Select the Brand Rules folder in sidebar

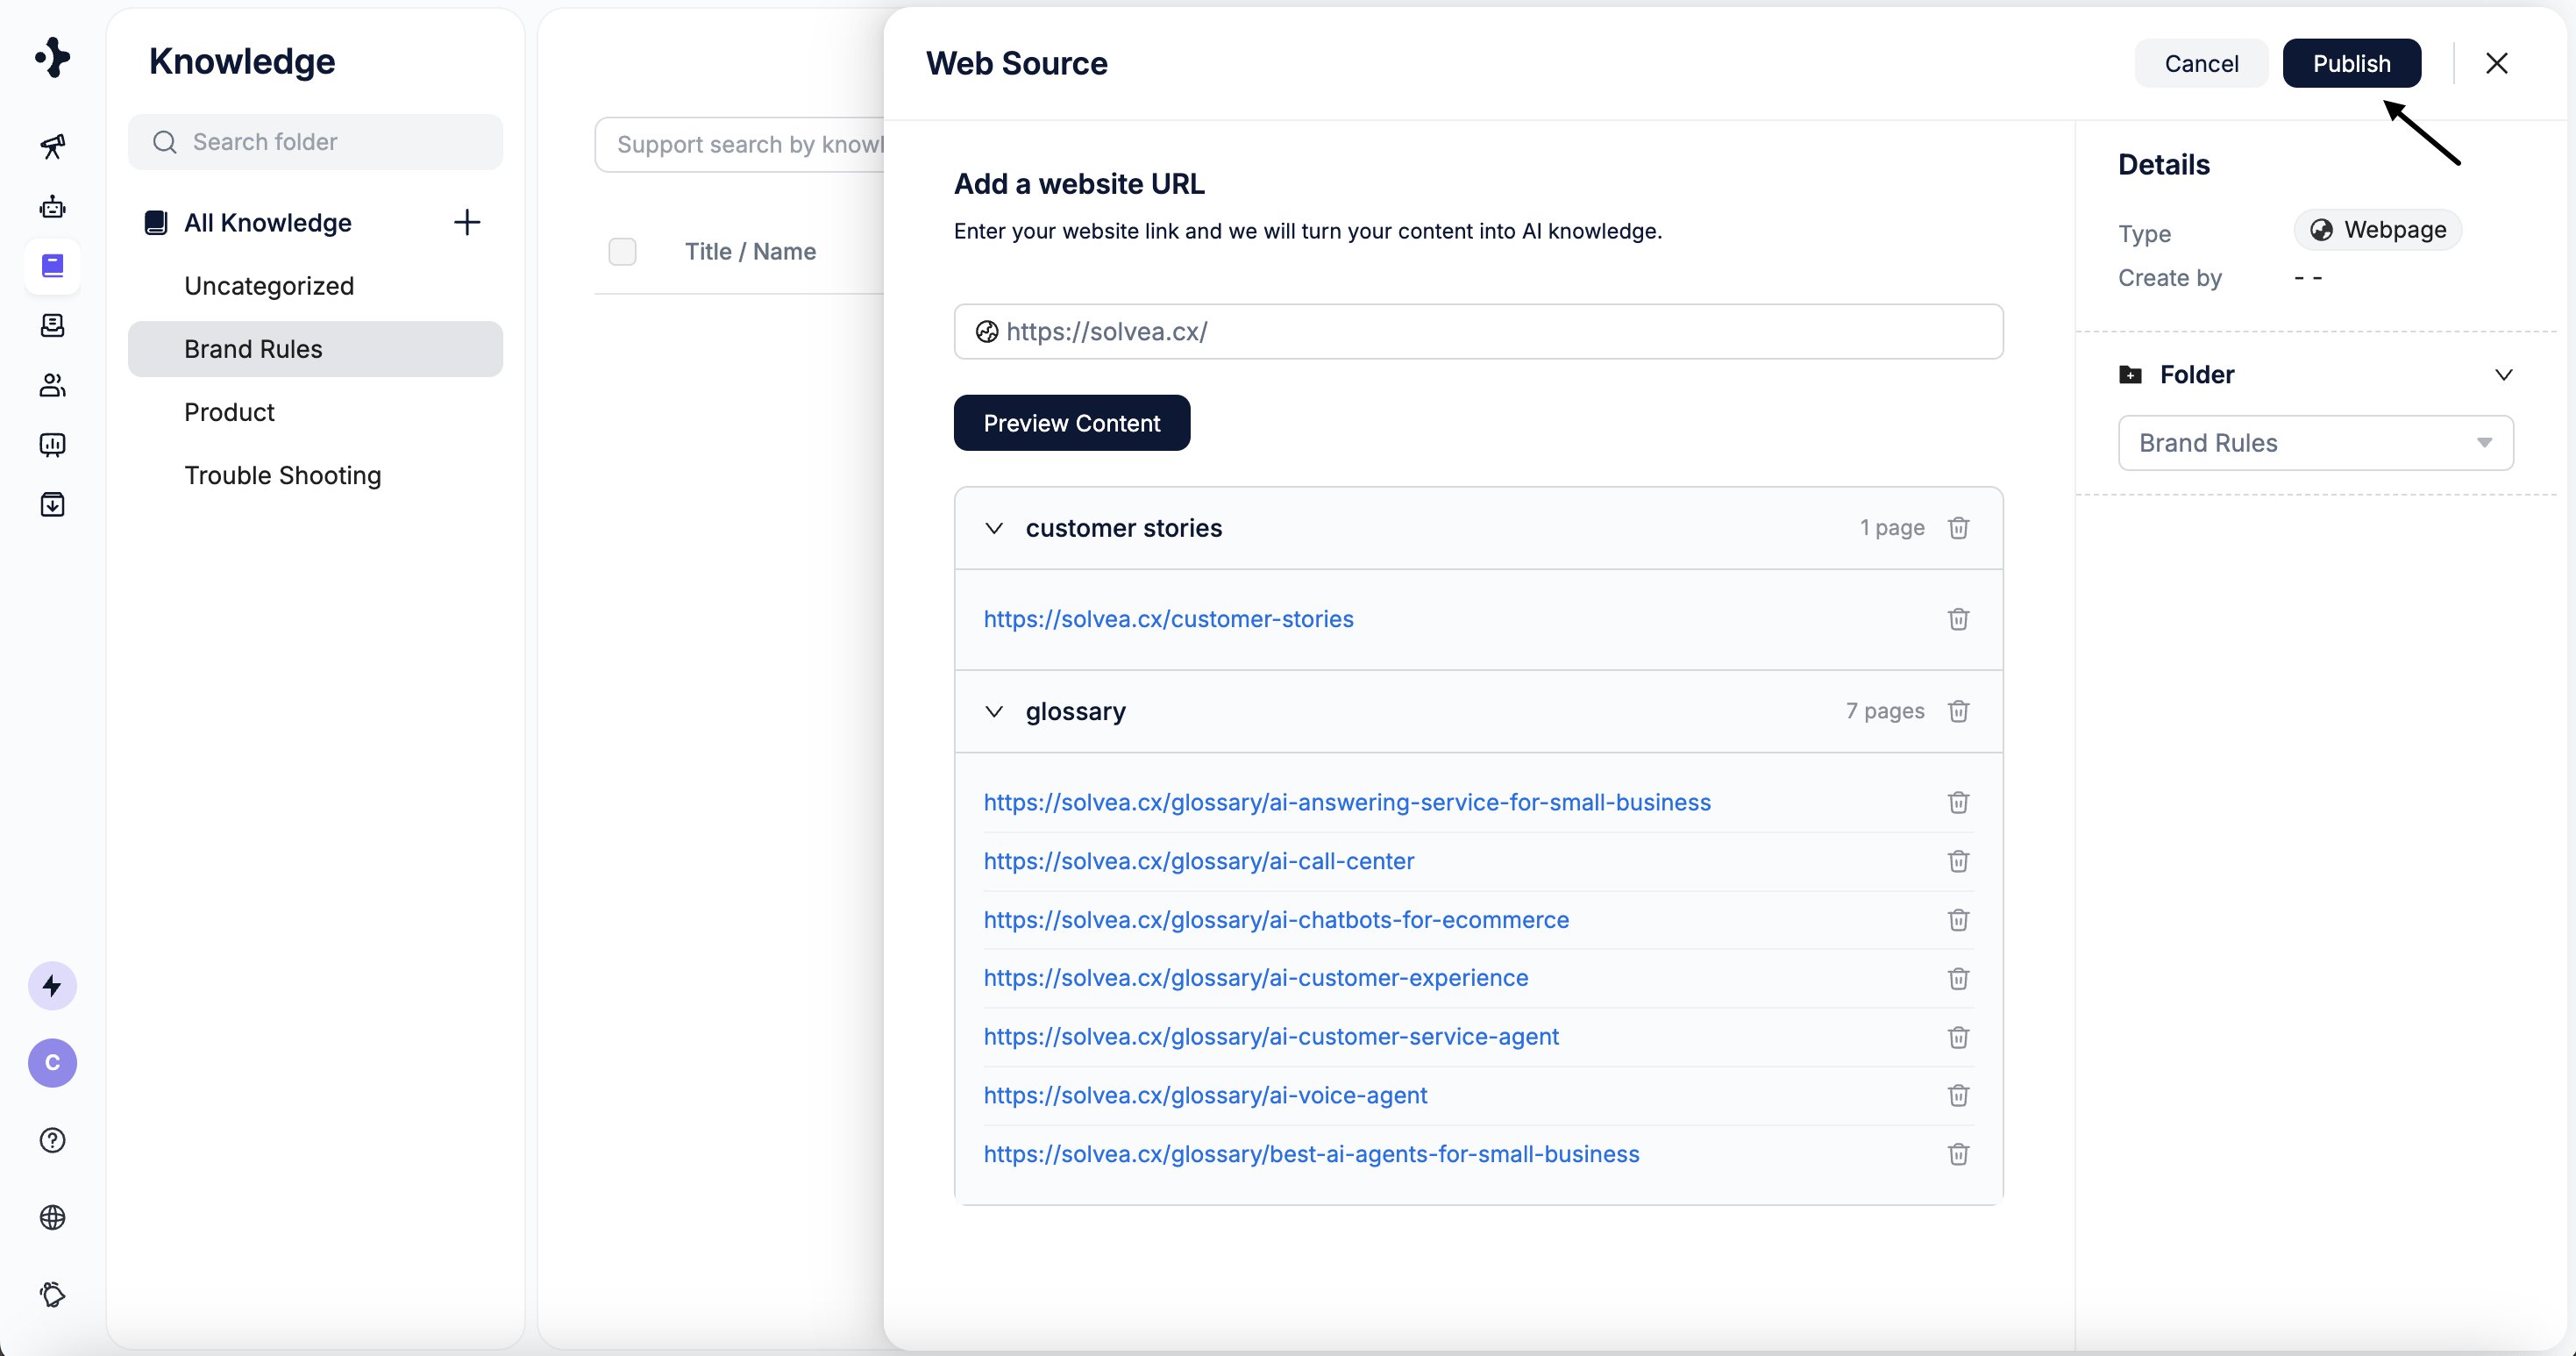tap(315, 349)
